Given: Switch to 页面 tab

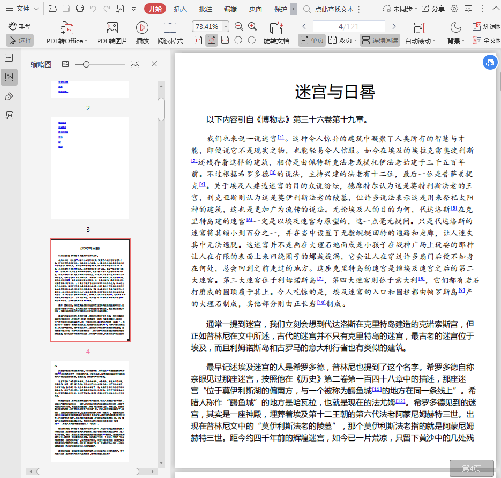Looking at the screenshot, I should pyautogui.click(x=256, y=9).
